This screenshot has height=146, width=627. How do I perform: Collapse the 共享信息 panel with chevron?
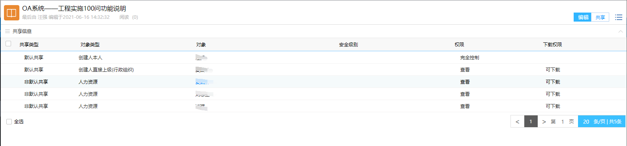(x=620, y=31)
